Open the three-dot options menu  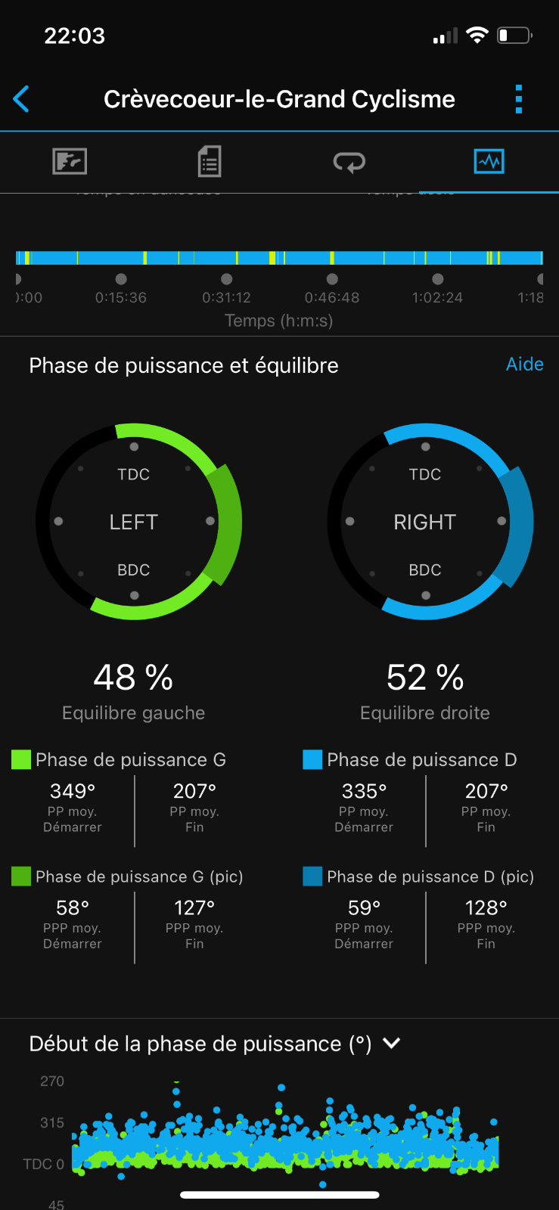[x=518, y=99]
